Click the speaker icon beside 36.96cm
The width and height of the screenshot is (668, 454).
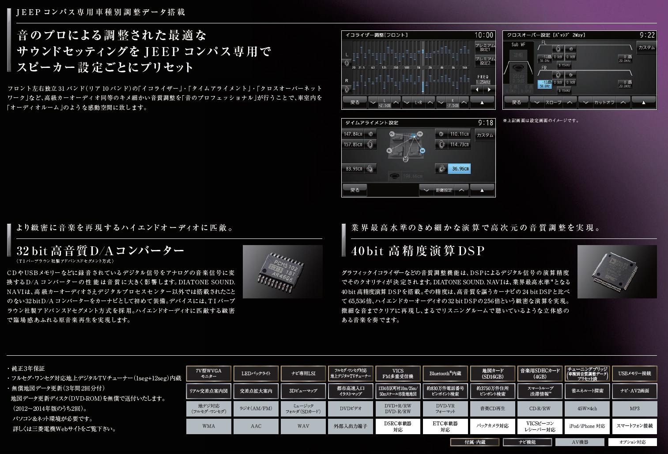click(442, 168)
